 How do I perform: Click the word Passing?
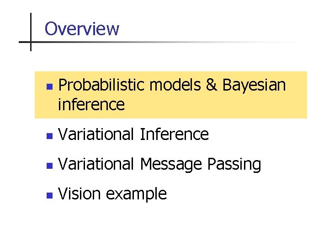(x=234, y=164)
